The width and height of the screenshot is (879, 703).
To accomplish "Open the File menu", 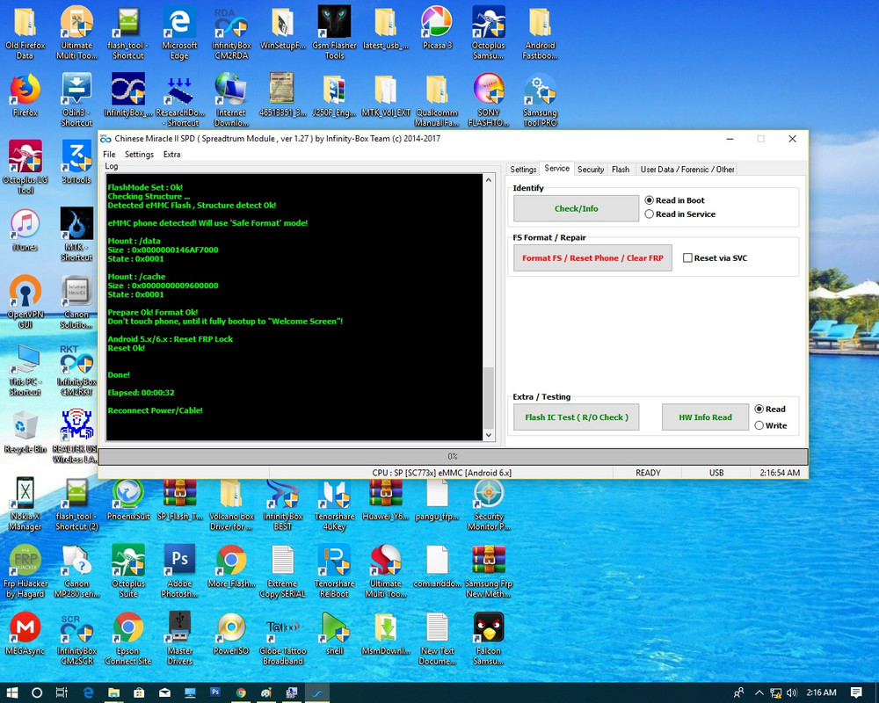I will pos(109,154).
